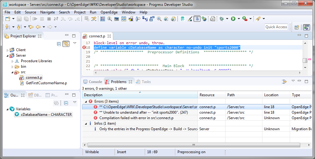Click the Back navigation yellow arrow

[x=38, y=27]
